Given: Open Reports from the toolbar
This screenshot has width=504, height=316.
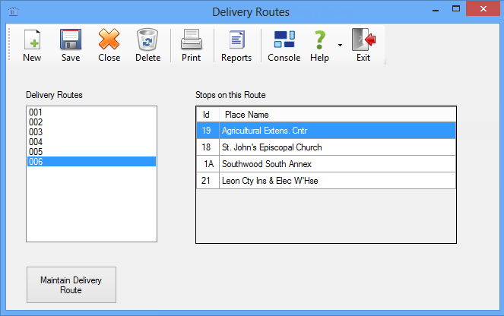Looking at the screenshot, I should click(236, 45).
